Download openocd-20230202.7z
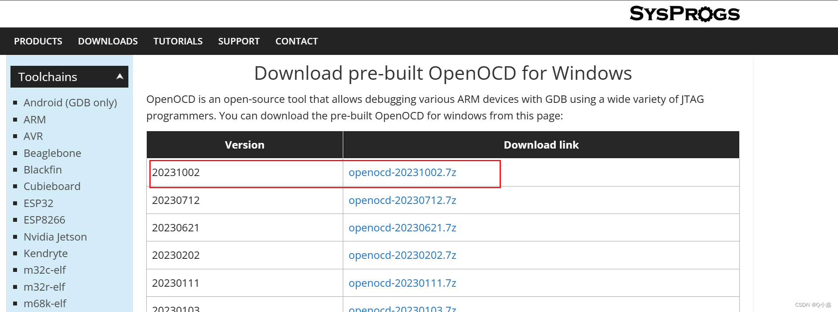Image resolution: width=838 pixels, height=312 pixels. (x=402, y=255)
